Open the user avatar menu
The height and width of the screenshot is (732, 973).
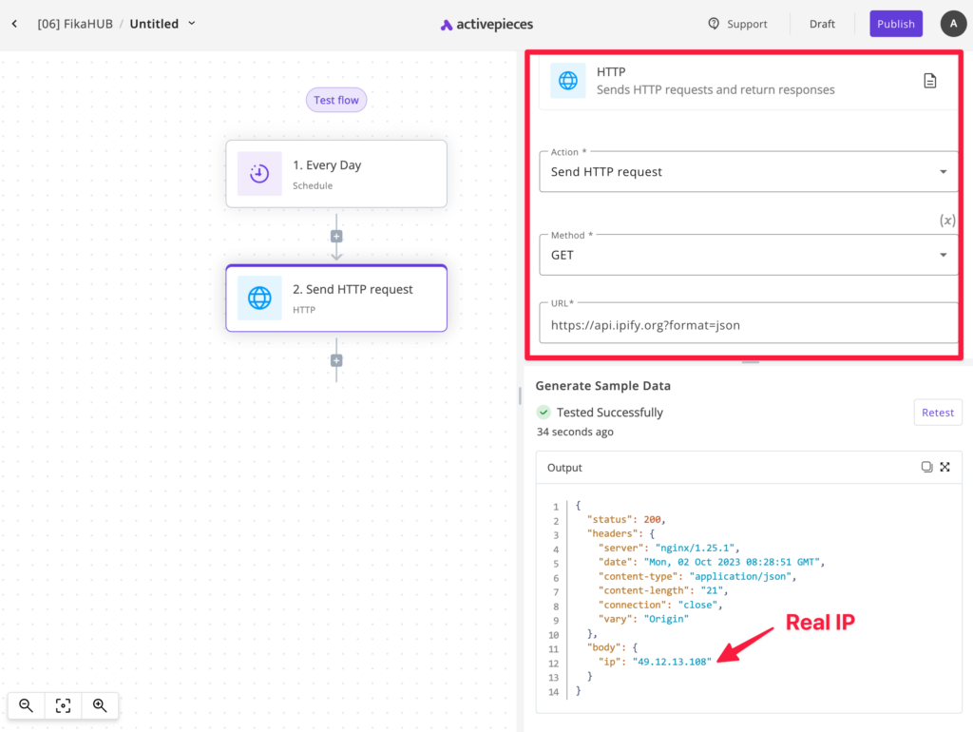[953, 24]
